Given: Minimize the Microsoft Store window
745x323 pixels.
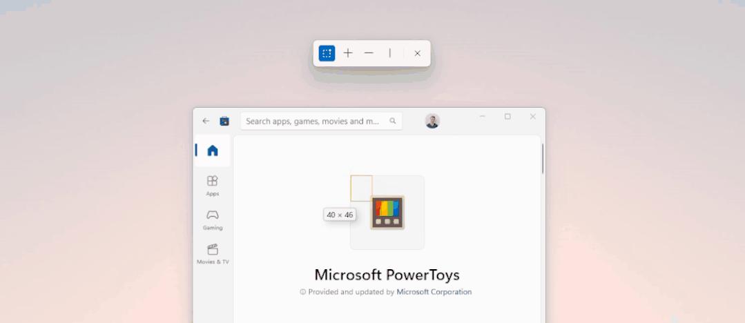Looking at the screenshot, I should (482, 117).
